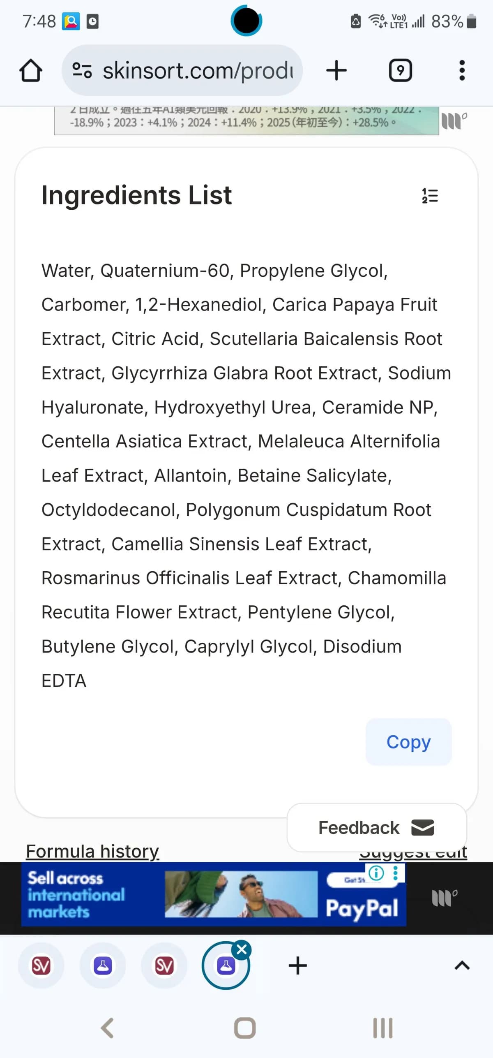The width and height of the screenshot is (493, 1058).
Task: Tap the browser home icon
Action: [x=31, y=70]
